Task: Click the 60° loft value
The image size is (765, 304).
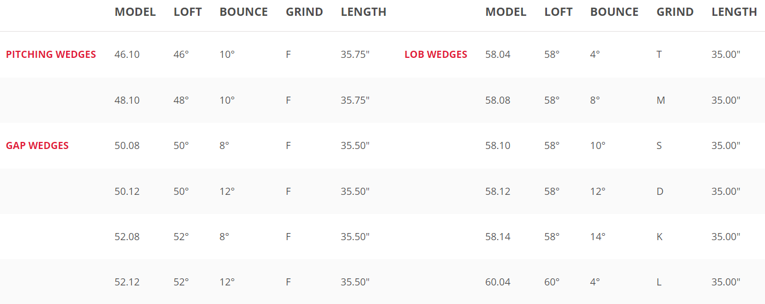Action: 552,282
